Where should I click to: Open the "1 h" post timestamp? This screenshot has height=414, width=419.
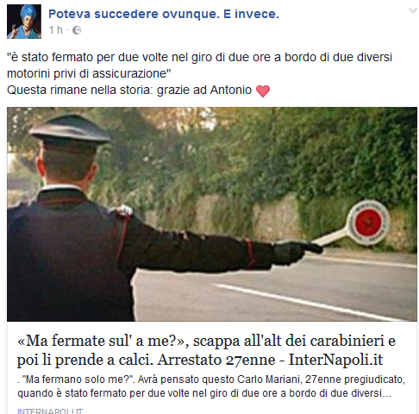pos(55,30)
